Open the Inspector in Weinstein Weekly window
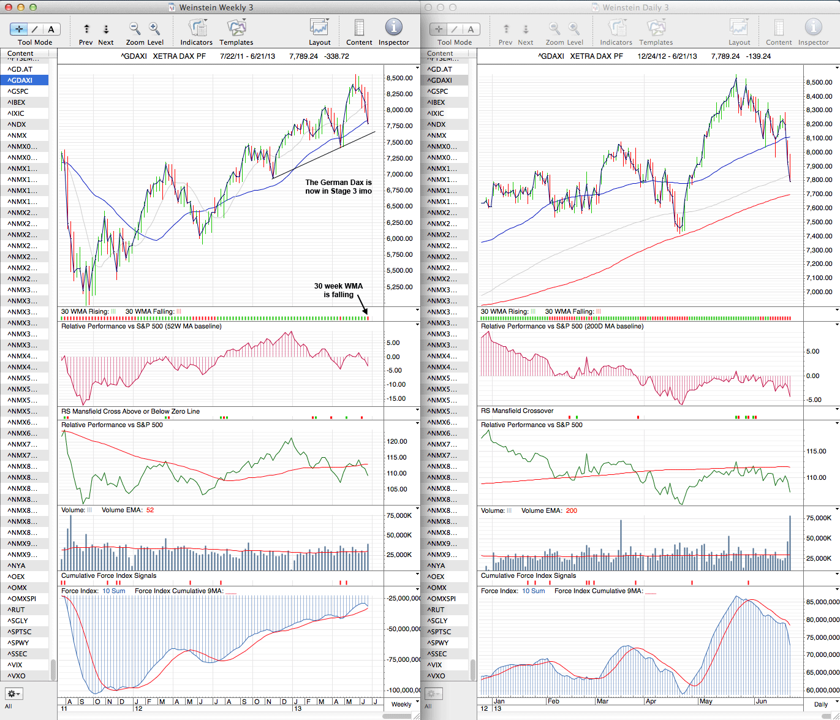Viewport: 840px width, 720px height. click(393, 28)
